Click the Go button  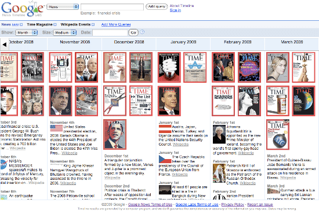coord(133,32)
